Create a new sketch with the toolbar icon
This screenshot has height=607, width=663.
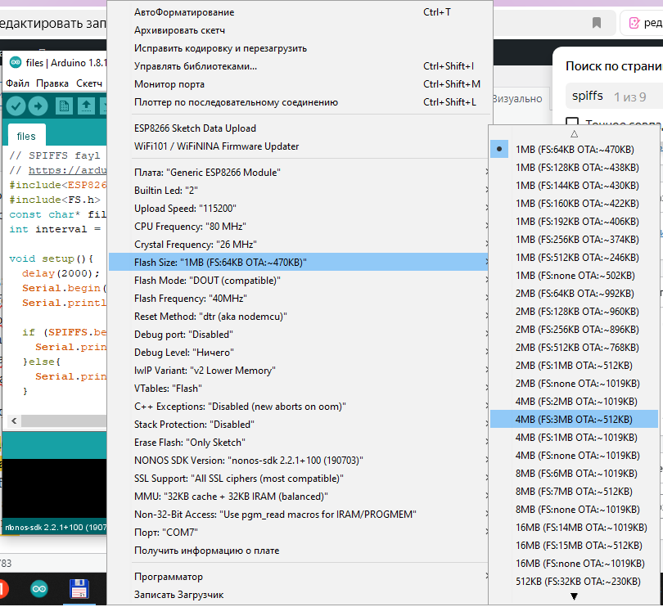[63, 106]
